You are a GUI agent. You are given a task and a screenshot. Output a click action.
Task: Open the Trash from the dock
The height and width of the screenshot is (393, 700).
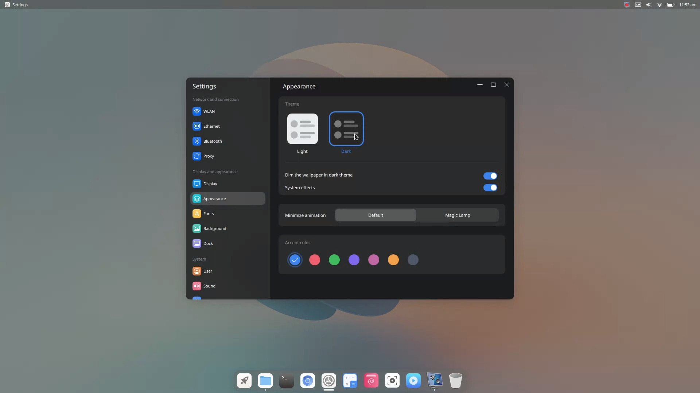[x=455, y=381]
